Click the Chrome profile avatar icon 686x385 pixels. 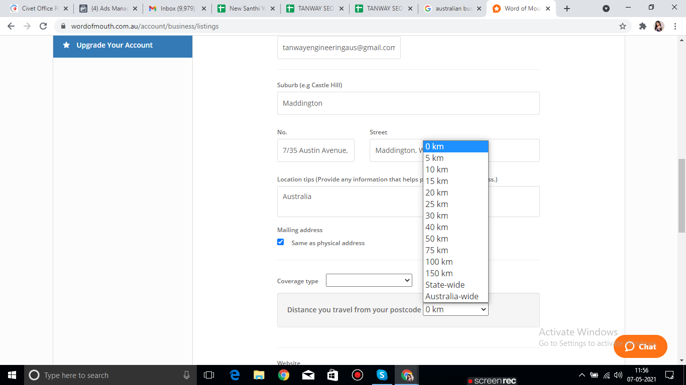(659, 26)
